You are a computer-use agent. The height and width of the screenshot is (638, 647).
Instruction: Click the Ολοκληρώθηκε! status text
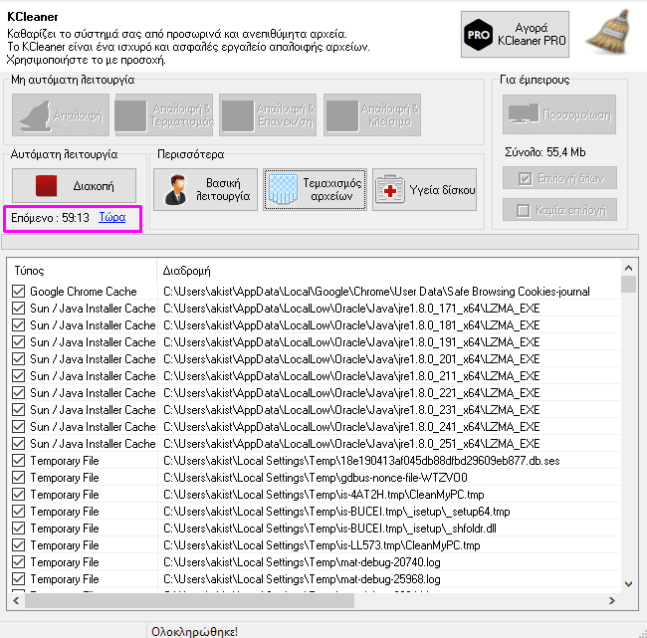pyautogui.click(x=194, y=631)
